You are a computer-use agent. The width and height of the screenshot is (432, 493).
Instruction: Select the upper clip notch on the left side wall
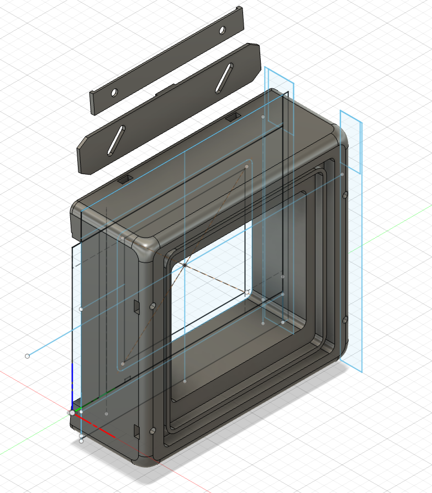[136, 307]
